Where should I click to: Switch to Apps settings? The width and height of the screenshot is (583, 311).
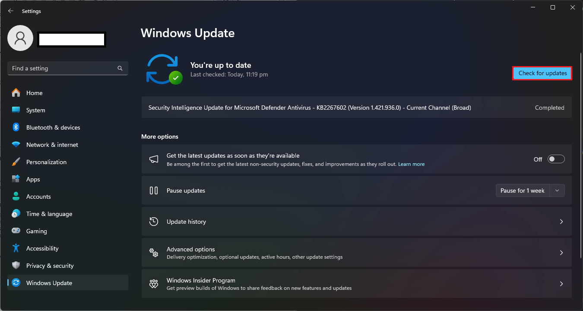pyautogui.click(x=68, y=179)
